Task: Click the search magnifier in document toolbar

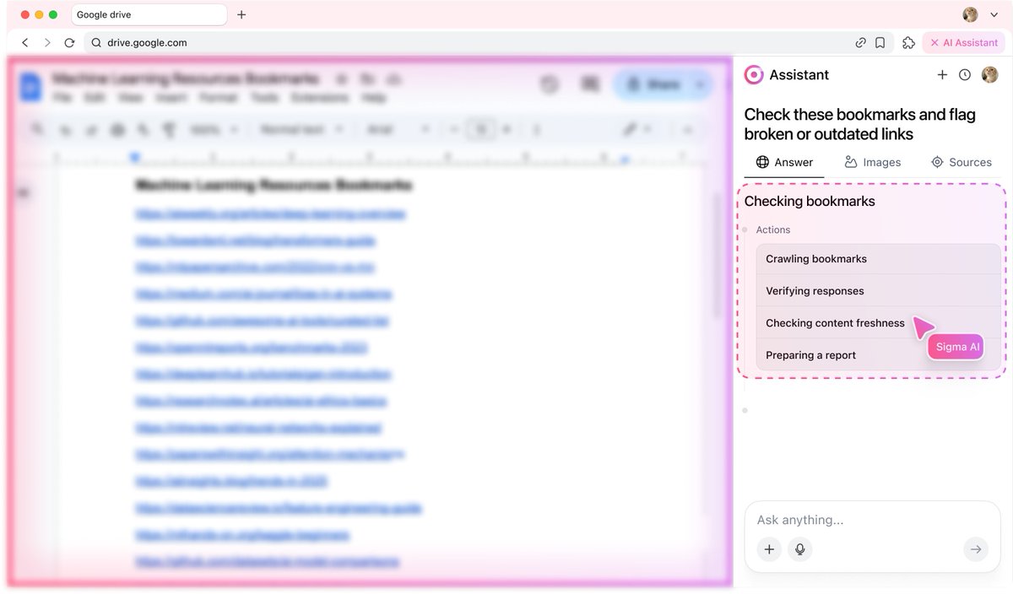Action: click(x=37, y=129)
